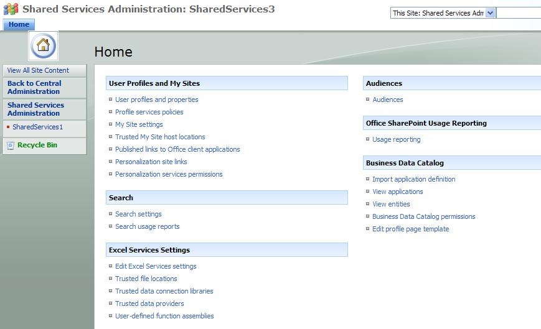
Task: Click the Recycle Bin icon
Action: (11, 146)
